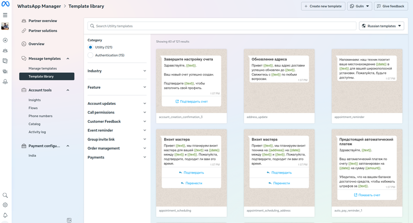Select the Authentication (15) category radio

(90, 55)
